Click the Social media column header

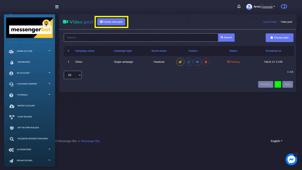[x=159, y=51]
